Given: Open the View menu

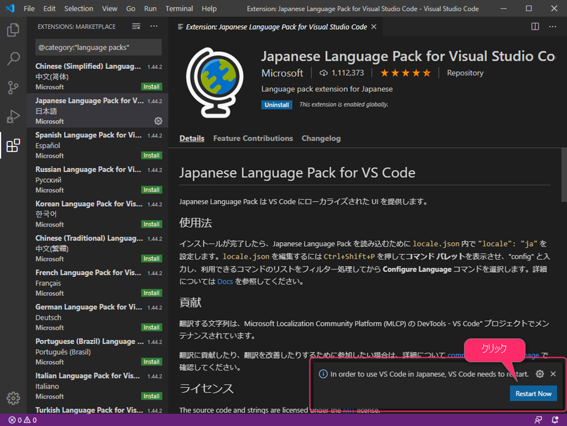Looking at the screenshot, I should 110,8.
